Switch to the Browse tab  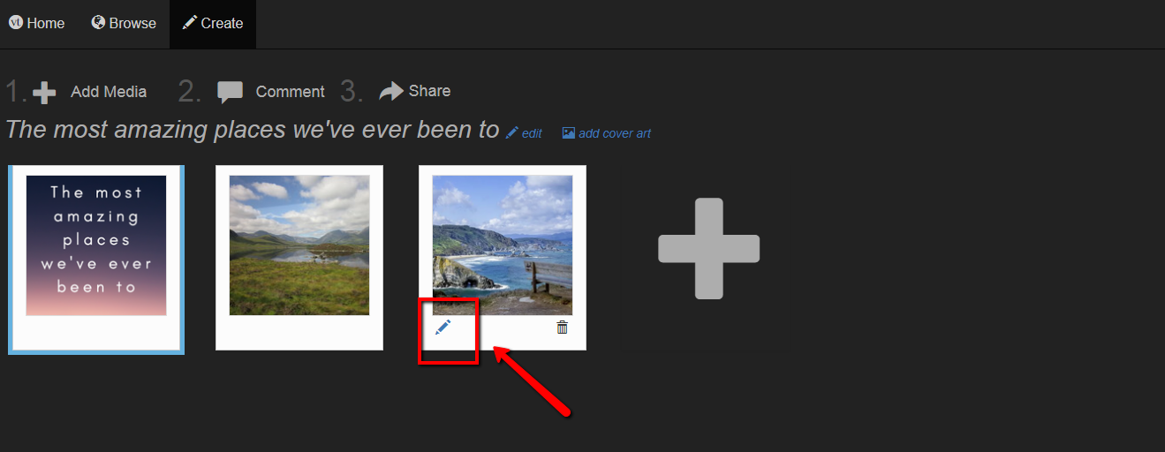pos(124,24)
